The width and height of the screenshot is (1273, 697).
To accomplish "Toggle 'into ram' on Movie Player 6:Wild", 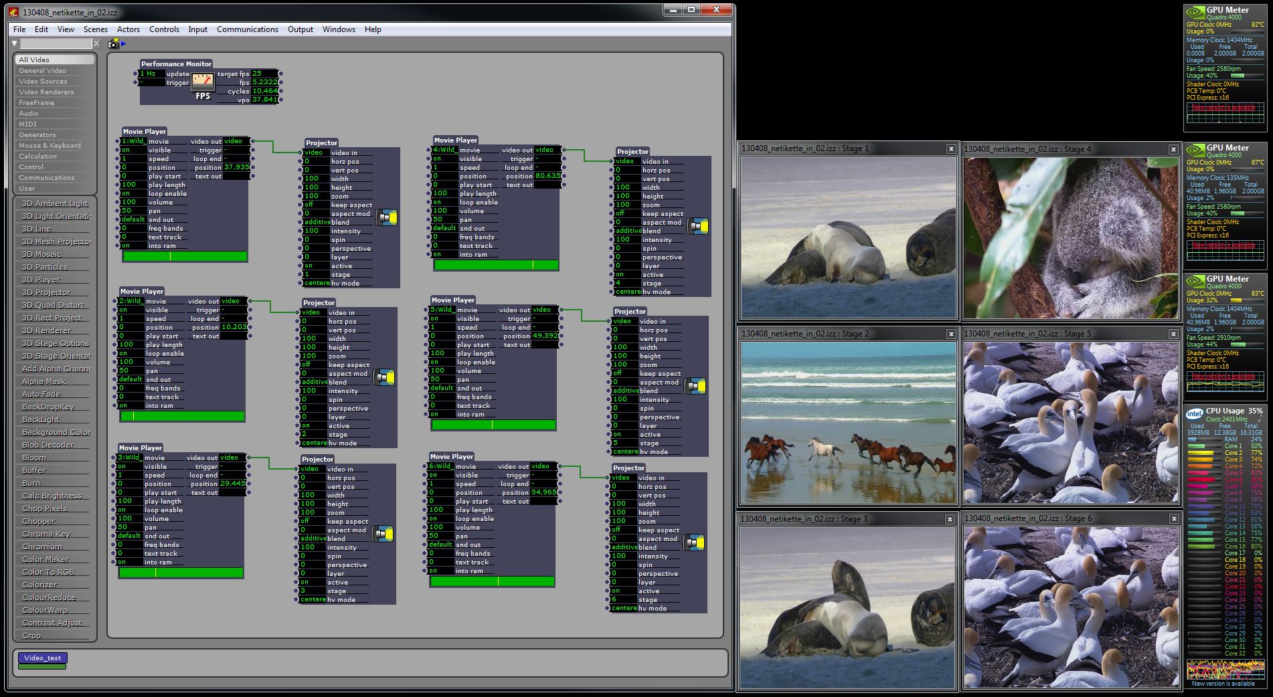I will click(440, 571).
